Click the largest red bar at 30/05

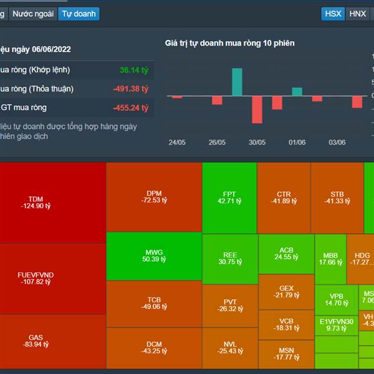coord(257,110)
